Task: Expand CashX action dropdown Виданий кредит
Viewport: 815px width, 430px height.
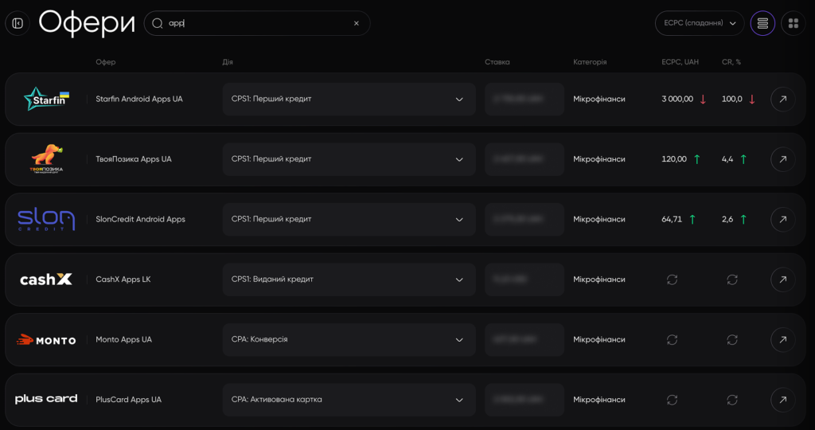Action: coord(349,279)
